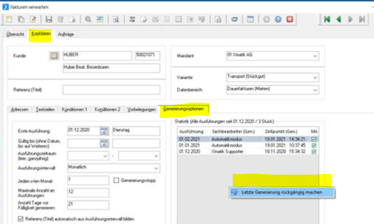
Task: Click the blue help question mark icon
Action: click(278, 20)
